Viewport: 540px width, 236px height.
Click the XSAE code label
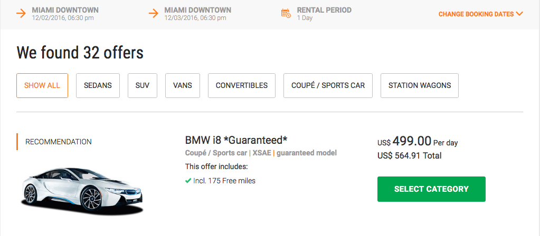point(262,153)
